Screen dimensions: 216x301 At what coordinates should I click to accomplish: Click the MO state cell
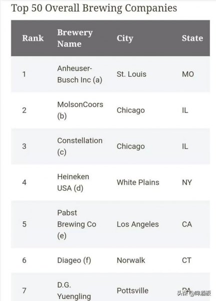click(188, 74)
